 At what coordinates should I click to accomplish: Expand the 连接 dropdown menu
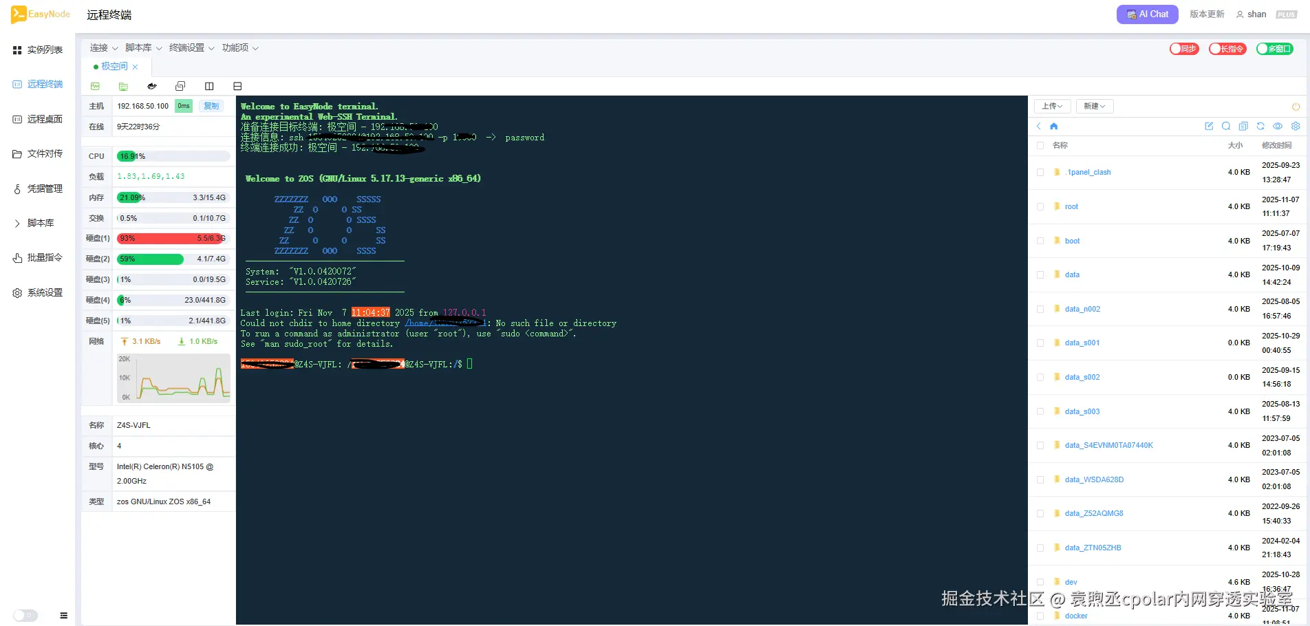104,47
